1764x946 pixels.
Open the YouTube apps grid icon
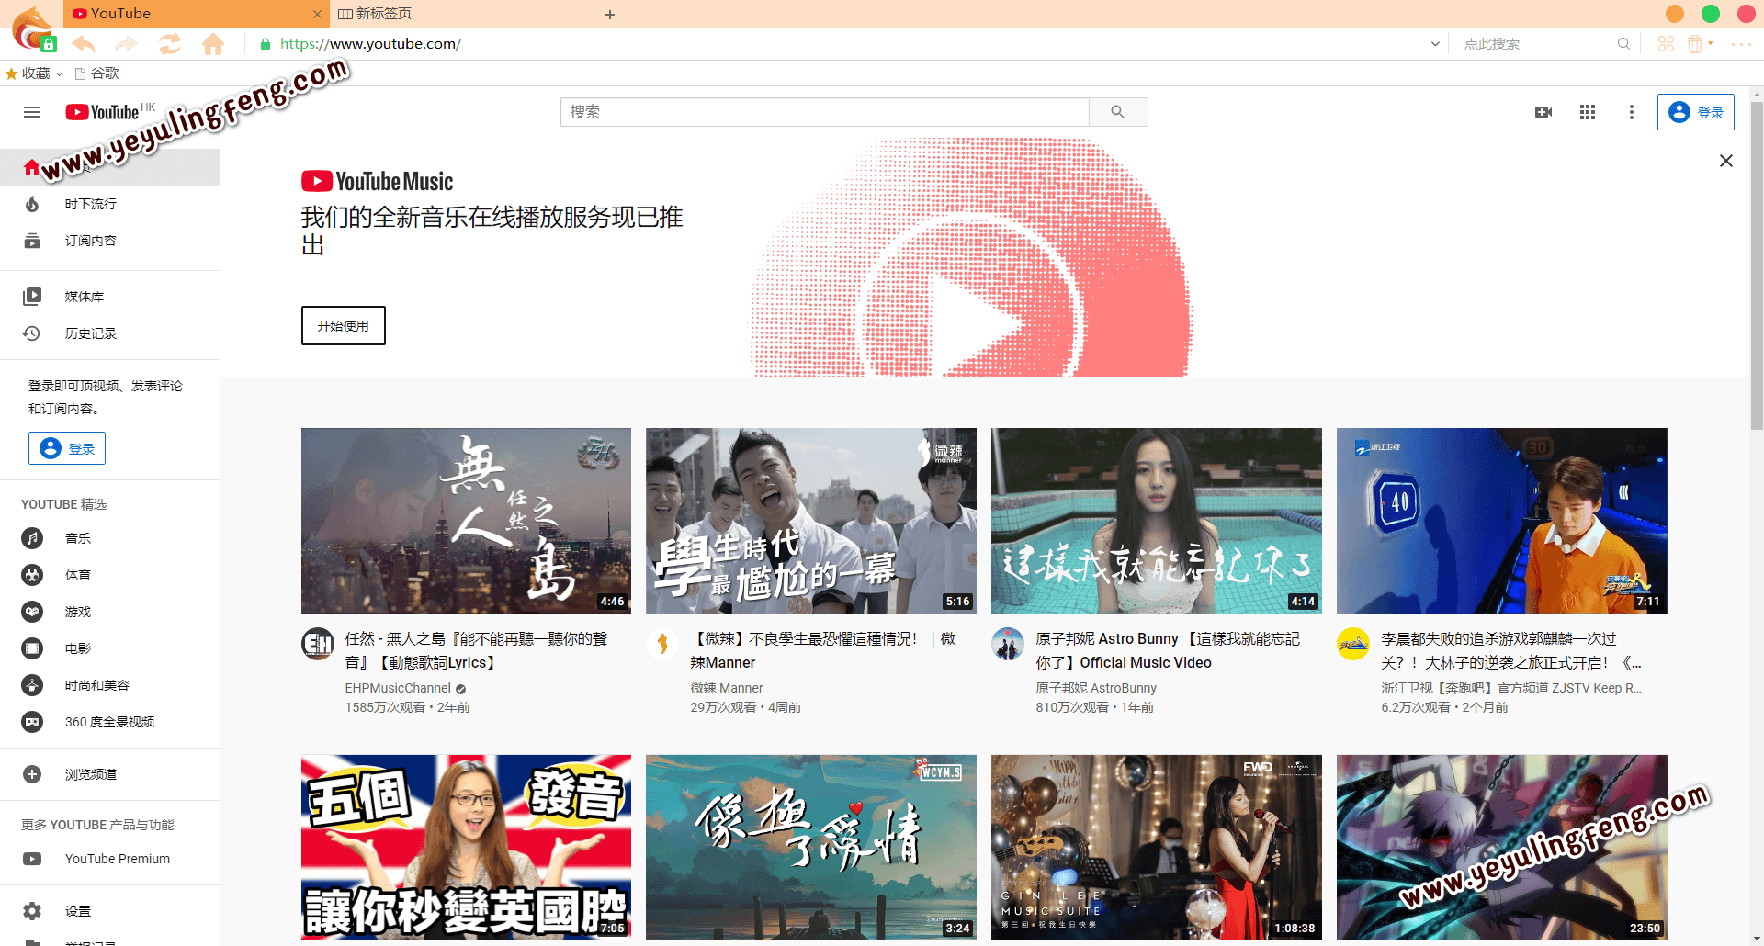point(1588,112)
